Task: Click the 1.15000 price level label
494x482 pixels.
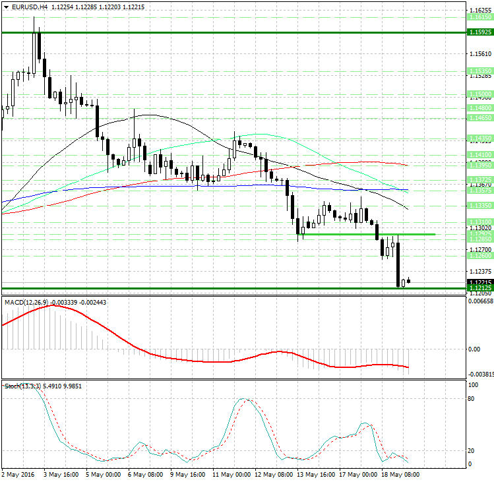Action: 479,94
